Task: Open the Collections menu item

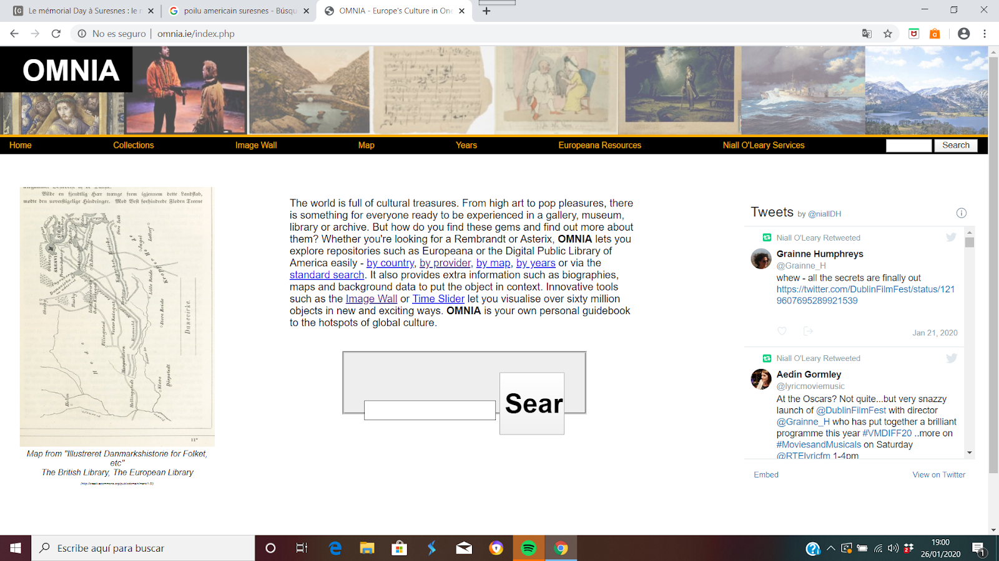Action: (x=134, y=145)
